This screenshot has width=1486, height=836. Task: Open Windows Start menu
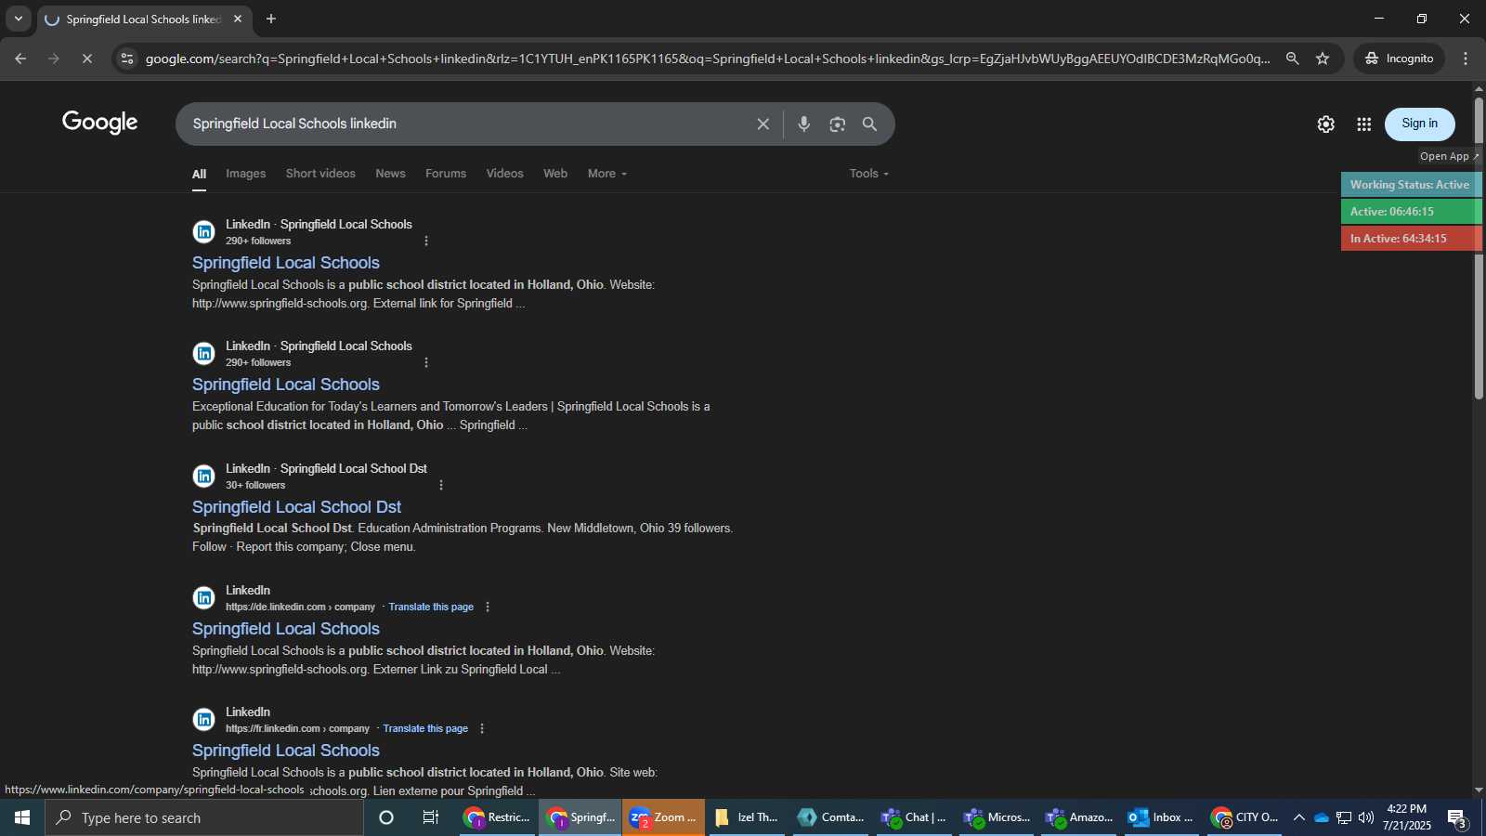click(22, 817)
